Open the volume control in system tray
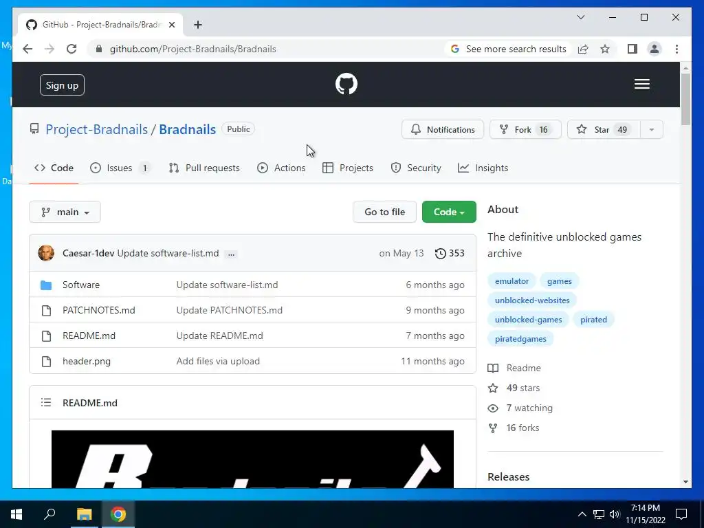Image resolution: width=704 pixels, height=528 pixels. (x=614, y=514)
